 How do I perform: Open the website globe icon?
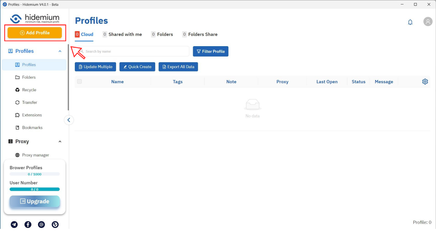tap(55, 224)
